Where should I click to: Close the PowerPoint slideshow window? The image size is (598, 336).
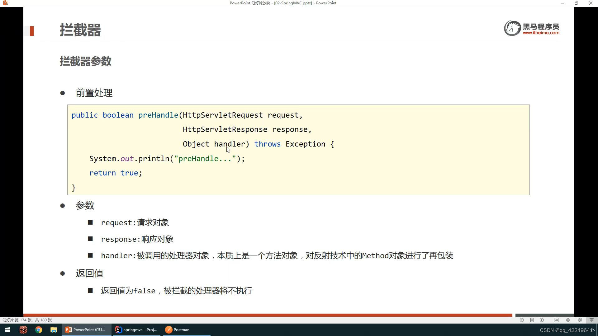pos(591,3)
